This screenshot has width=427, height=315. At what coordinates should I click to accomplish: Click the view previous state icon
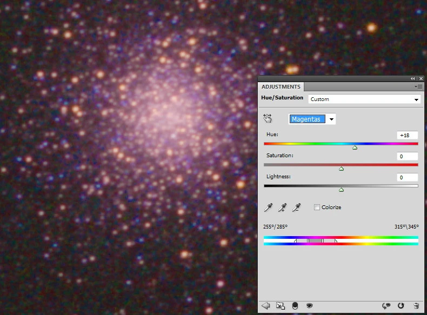coord(386,306)
